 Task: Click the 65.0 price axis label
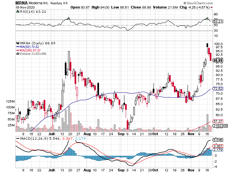tap(219, 104)
